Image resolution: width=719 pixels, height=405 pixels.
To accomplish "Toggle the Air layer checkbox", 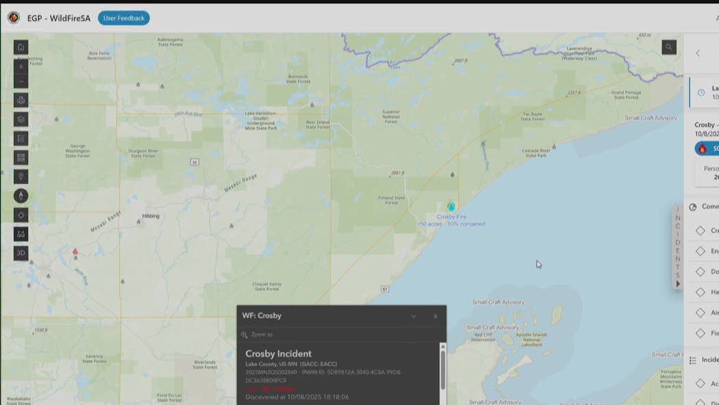I will (x=701, y=313).
